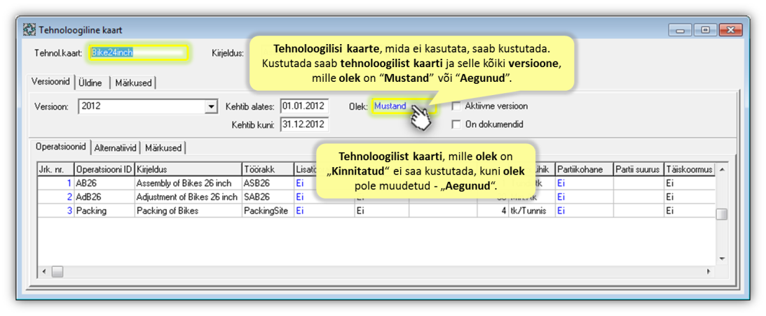Maximize the Tehnoloogiline kaart window
766x316 pixels.
tap(705, 30)
